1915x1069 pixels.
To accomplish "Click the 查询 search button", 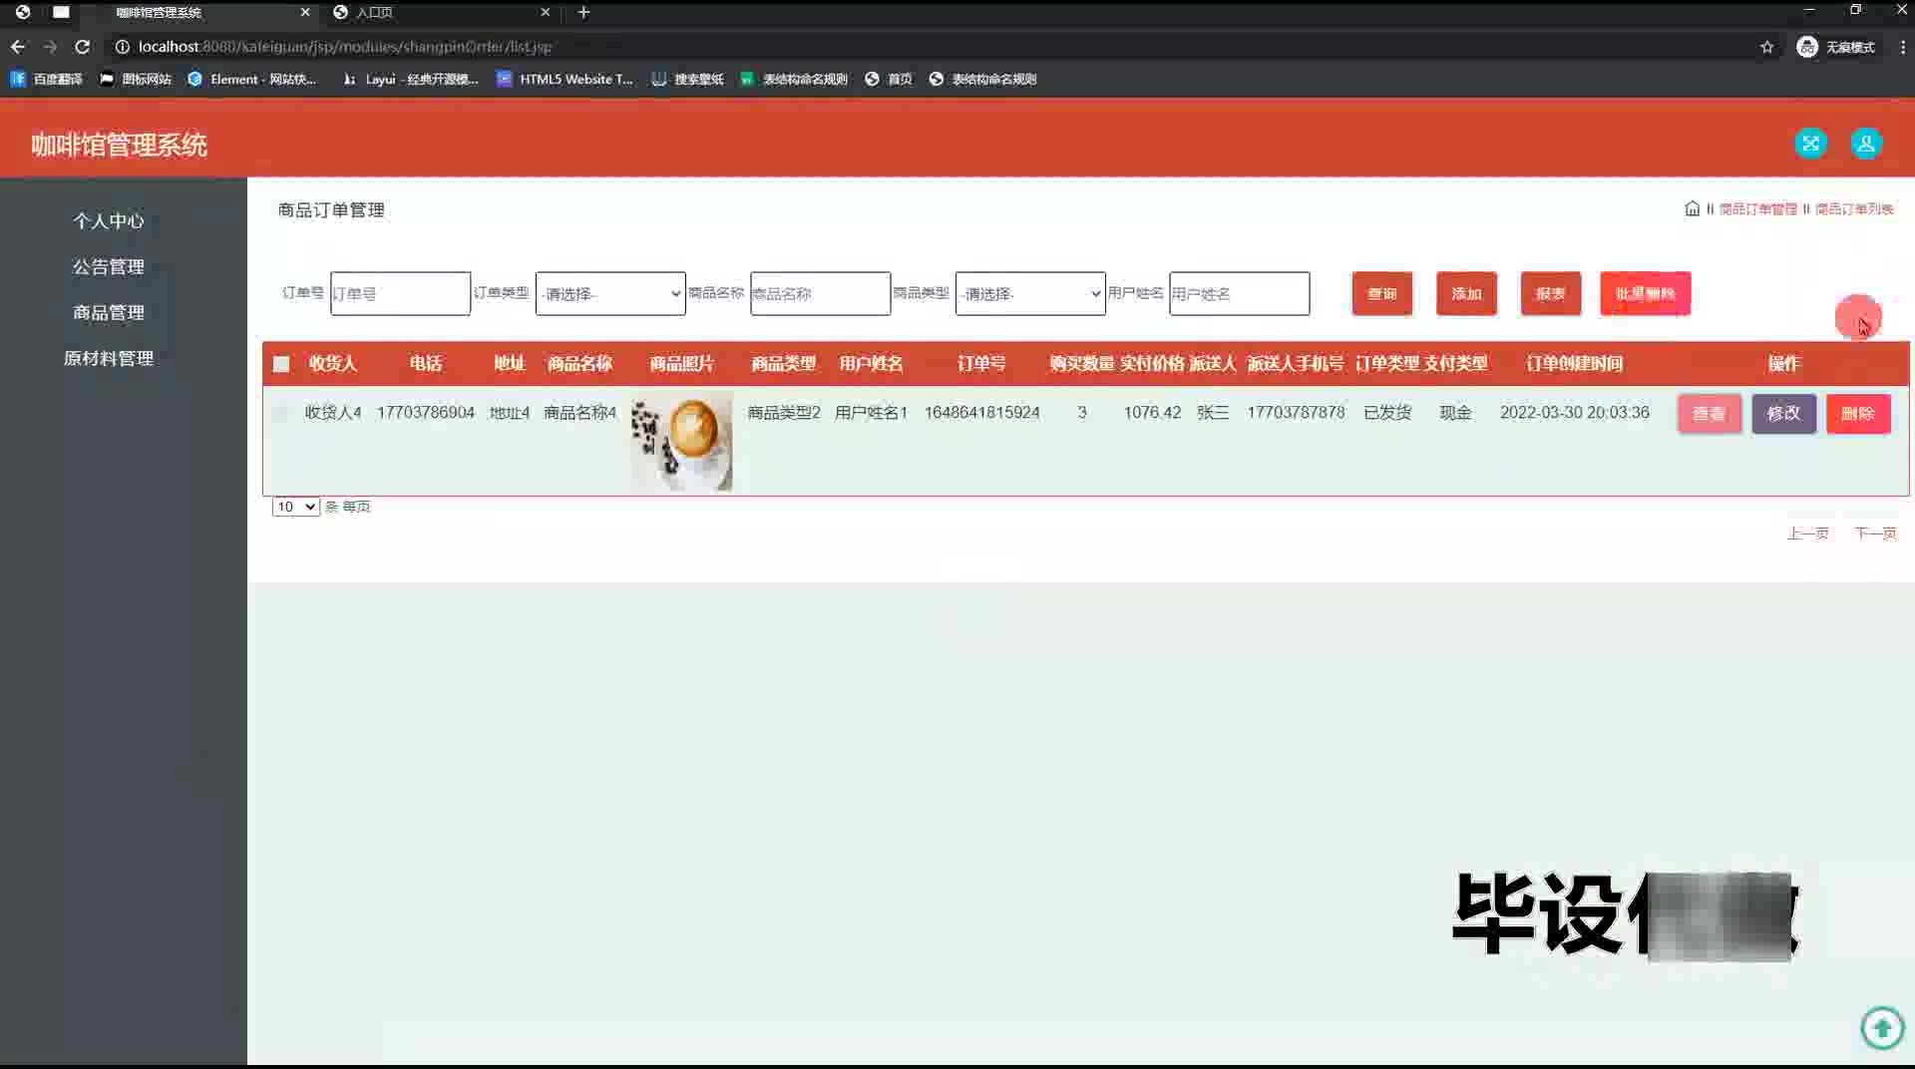I will 1382,293.
